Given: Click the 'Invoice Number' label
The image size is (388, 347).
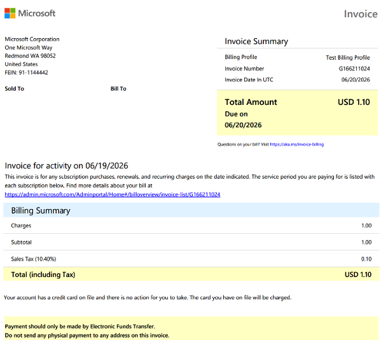Looking at the screenshot, I should [x=244, y=69].
